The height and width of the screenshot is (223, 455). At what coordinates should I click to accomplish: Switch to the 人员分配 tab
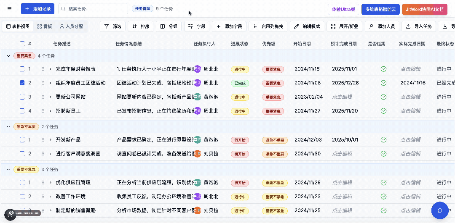pos(71,26)
